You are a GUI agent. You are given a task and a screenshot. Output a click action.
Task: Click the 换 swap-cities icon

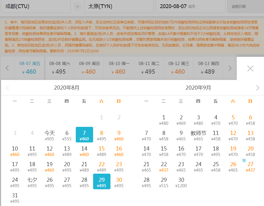pos(77,6)
